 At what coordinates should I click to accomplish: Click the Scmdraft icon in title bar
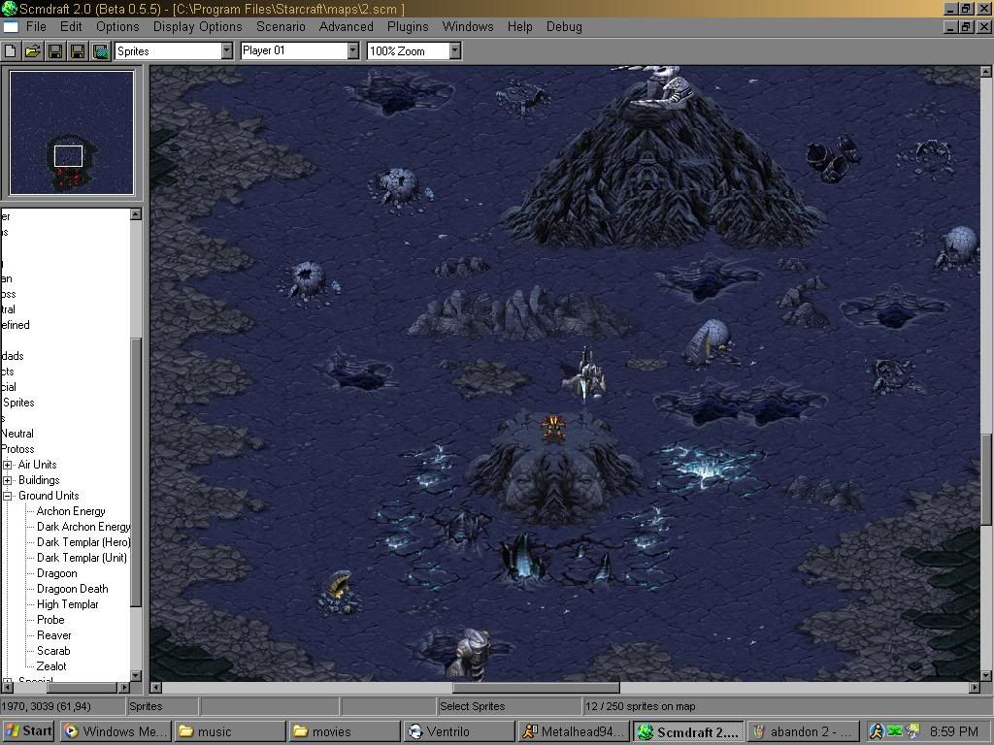pyautogui.click(x=9, y=9)
